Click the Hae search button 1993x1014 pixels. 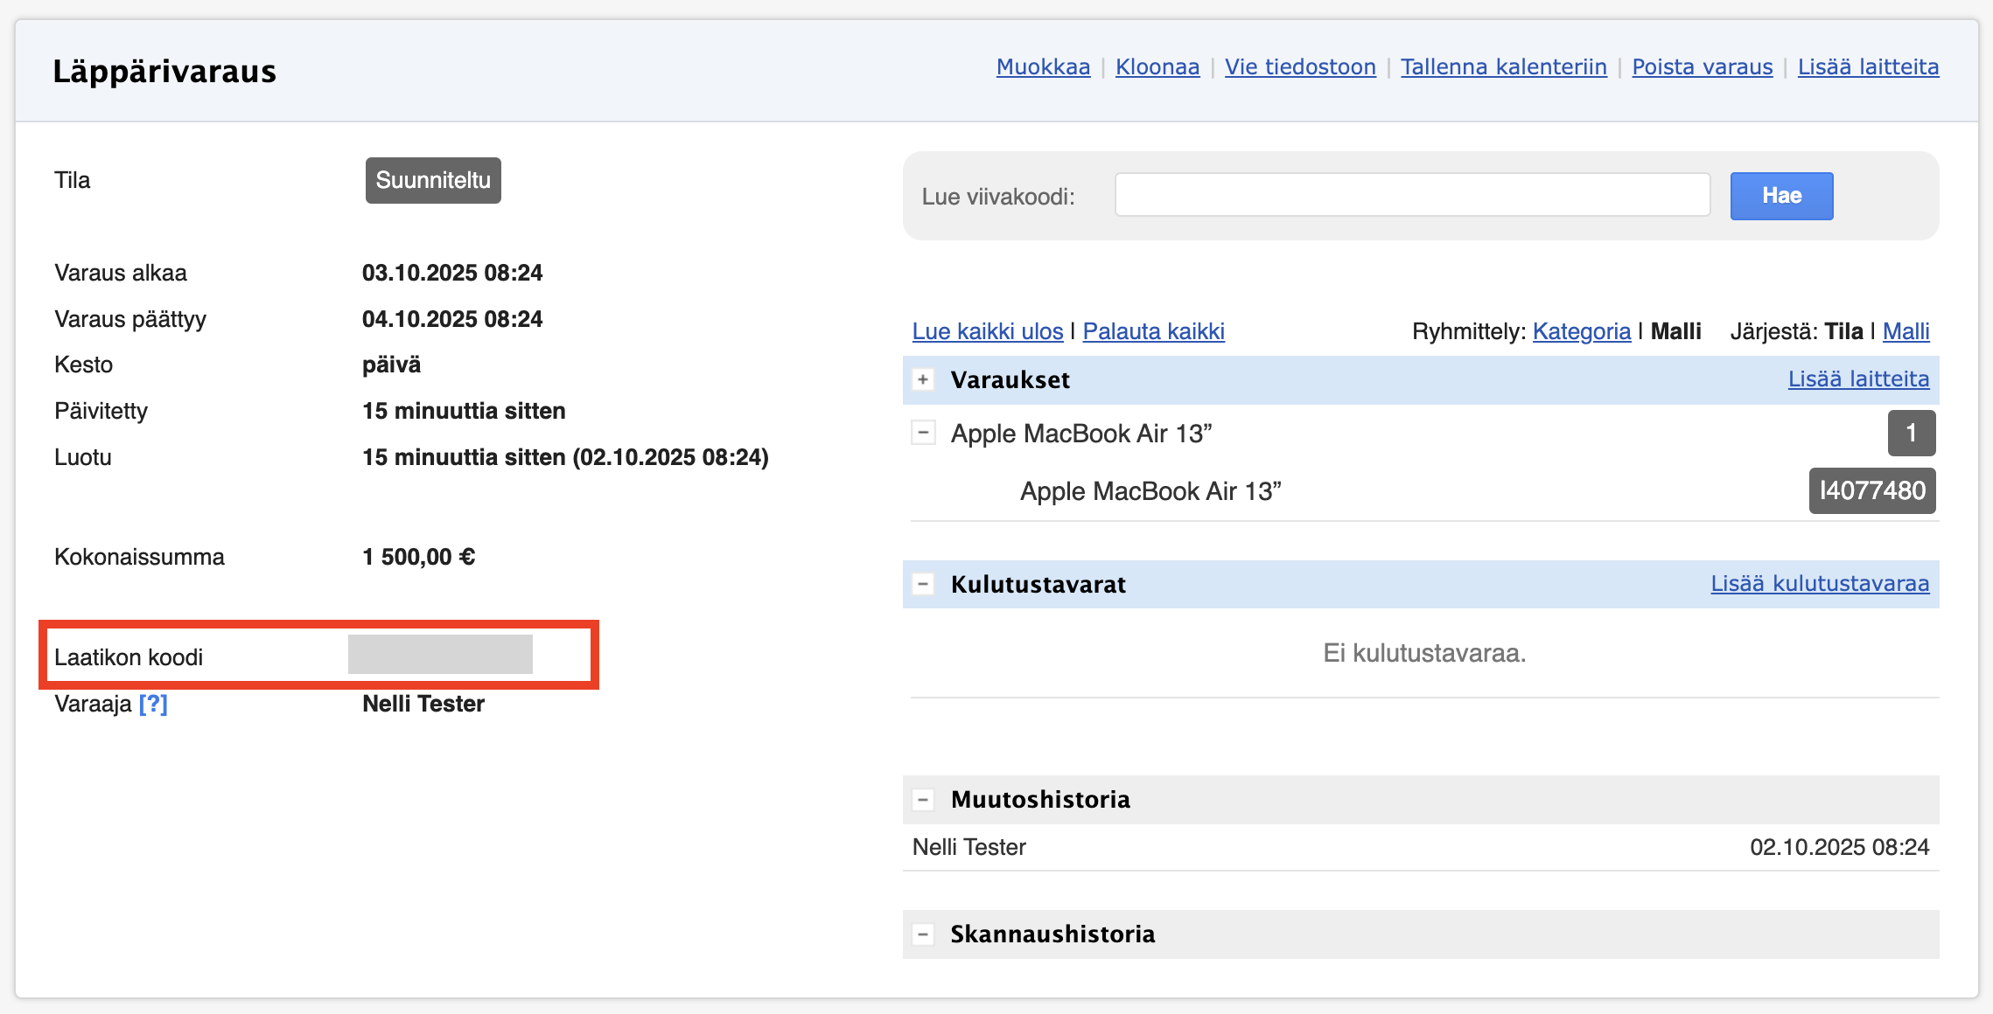pyautogui.click(x=1780, y=196)
